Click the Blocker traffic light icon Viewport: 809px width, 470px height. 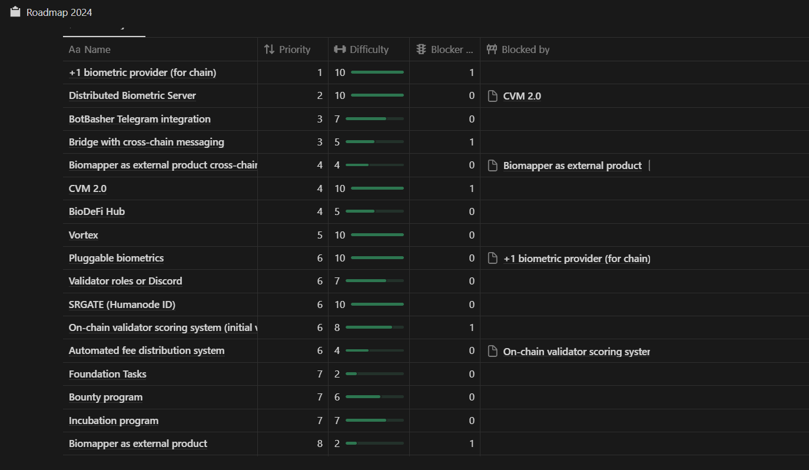point(420,49)
